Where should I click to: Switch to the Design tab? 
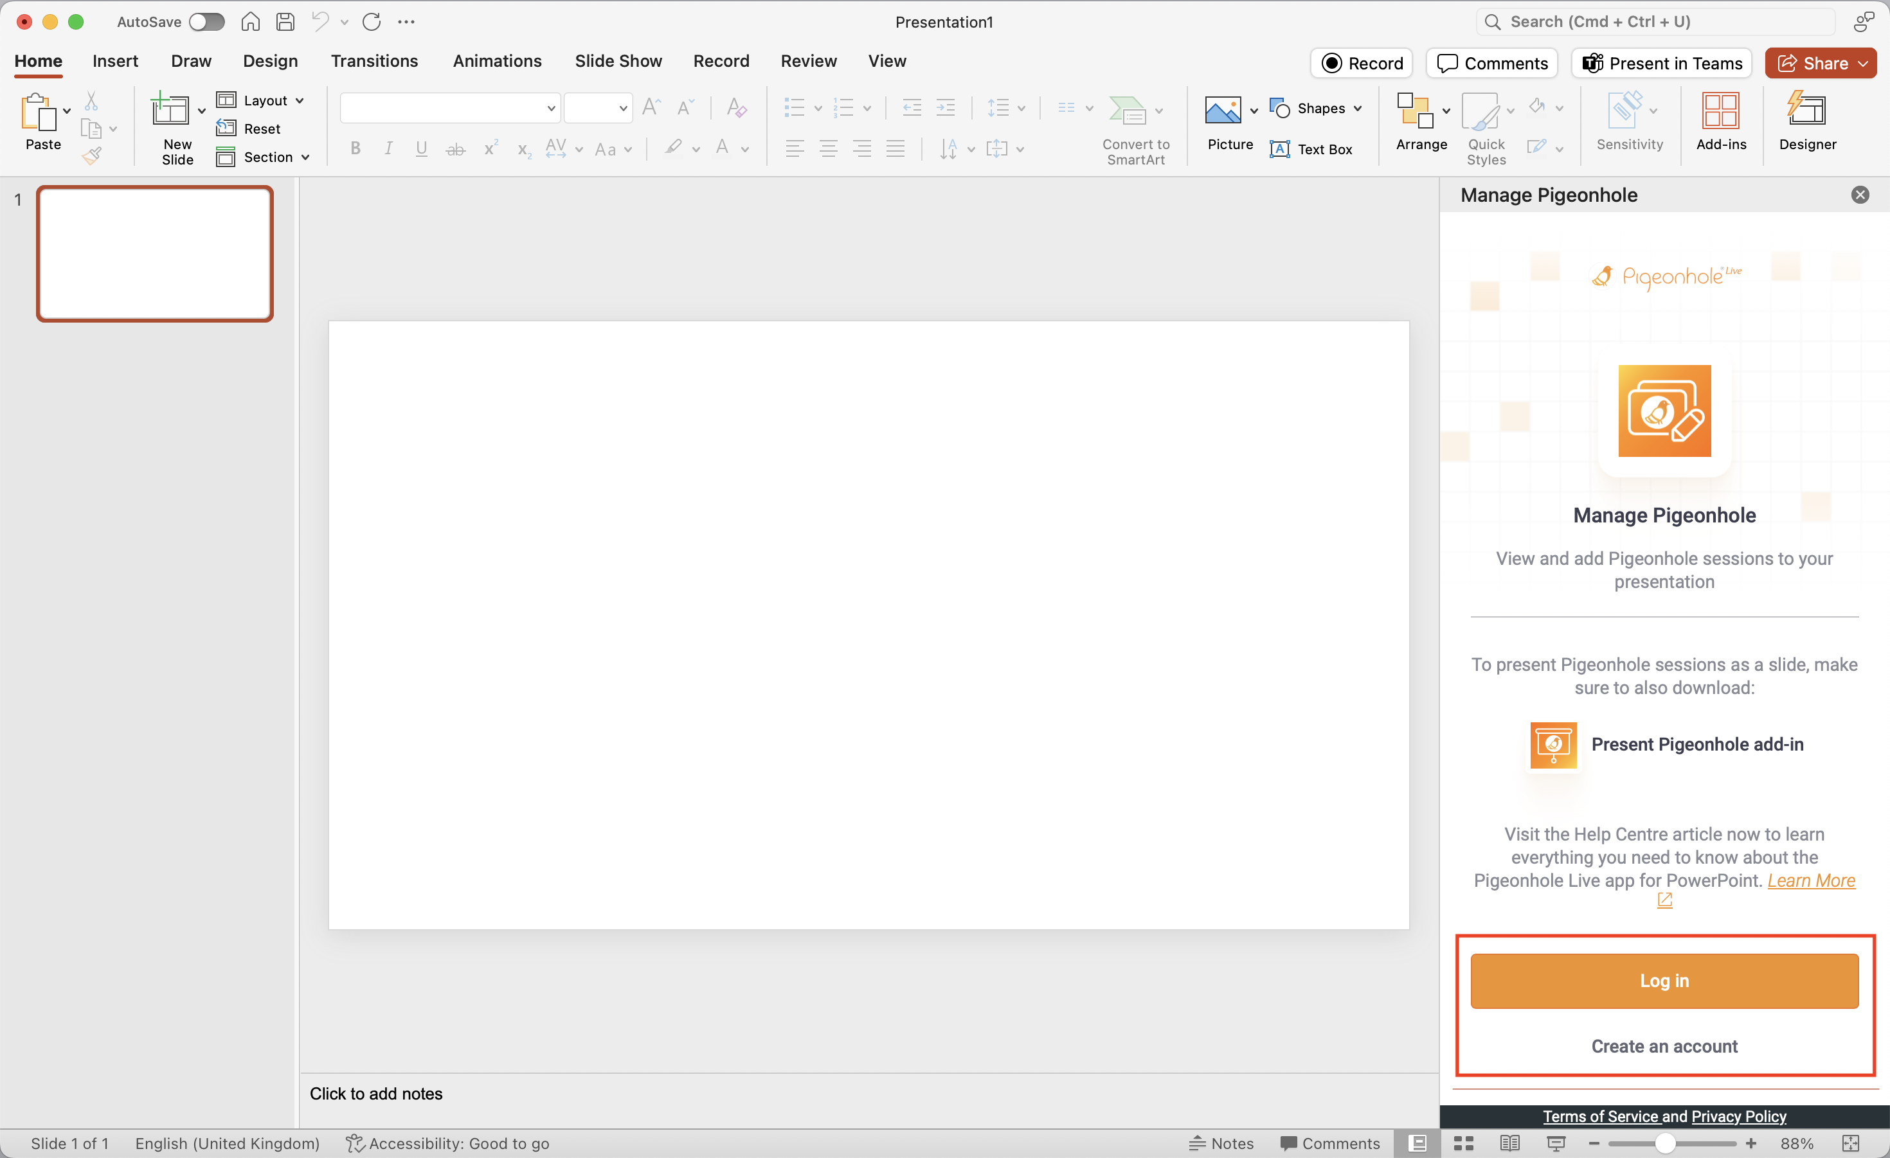(x=270, y=60)
